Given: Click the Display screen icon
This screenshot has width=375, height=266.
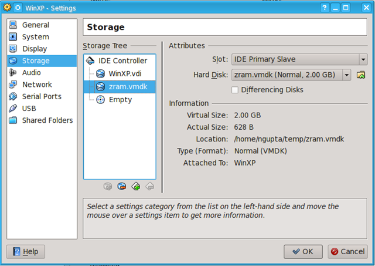Looking at the screenshot, I should [x=13, y=49].
